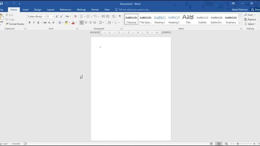Apply strikethrough formatting
Viewport: 260px width, 146px height.
(45, 23)
